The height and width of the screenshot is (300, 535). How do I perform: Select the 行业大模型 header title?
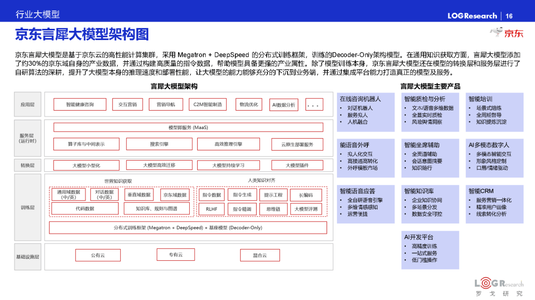[x=38, y=15]
